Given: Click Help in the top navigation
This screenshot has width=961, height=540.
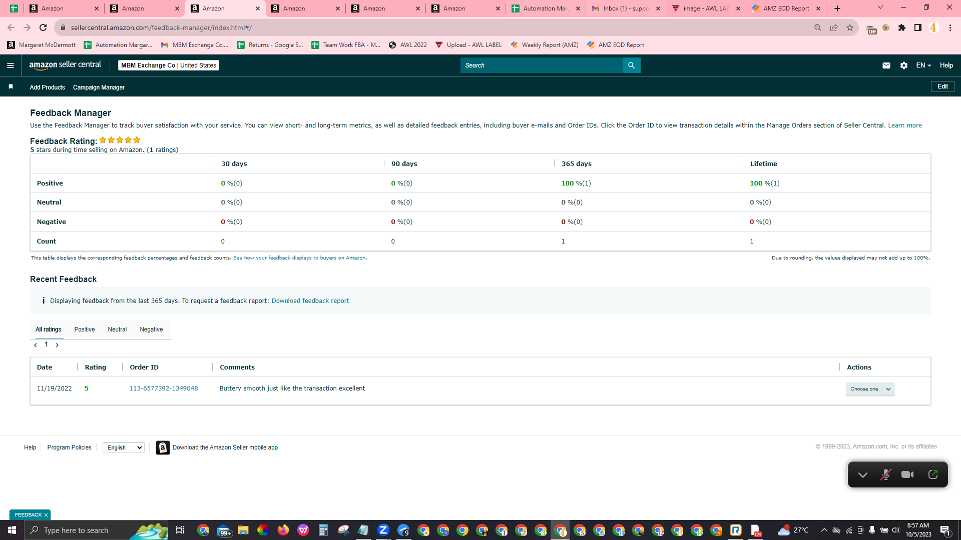Looking at the screenshot, I should click(946, 65).
